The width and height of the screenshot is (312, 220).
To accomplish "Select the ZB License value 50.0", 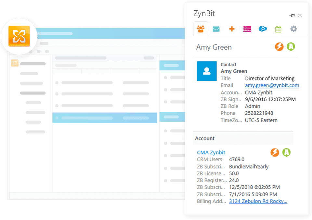I will 234,174.
